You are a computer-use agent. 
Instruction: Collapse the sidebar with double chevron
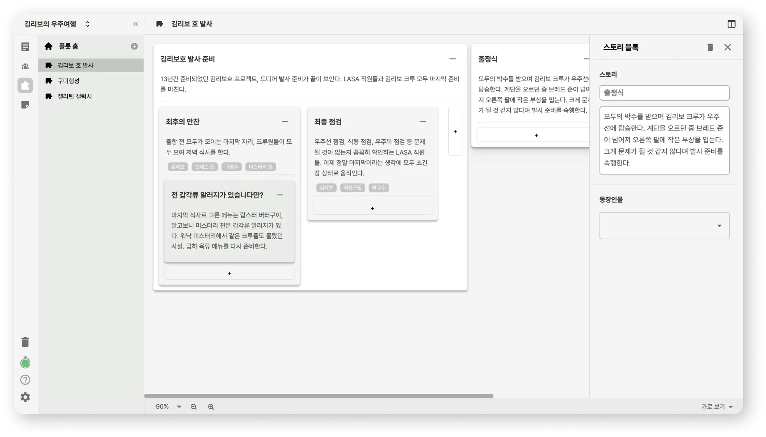(135, 24)
